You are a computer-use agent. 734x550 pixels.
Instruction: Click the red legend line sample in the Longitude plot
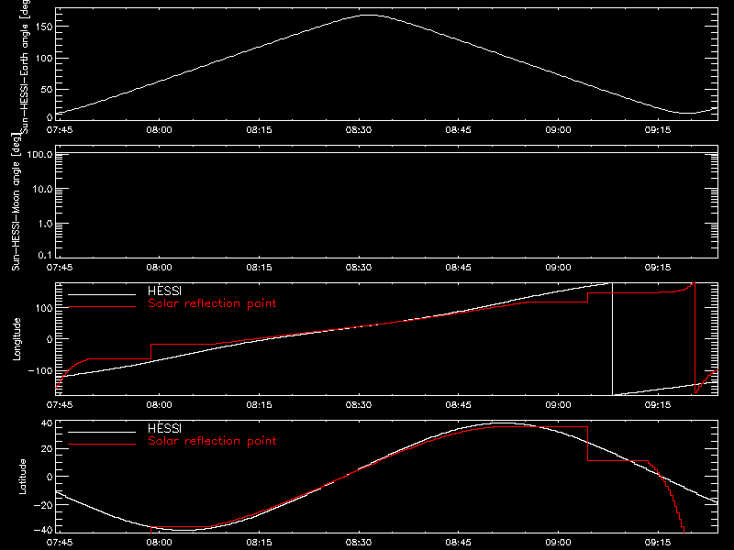102,307
